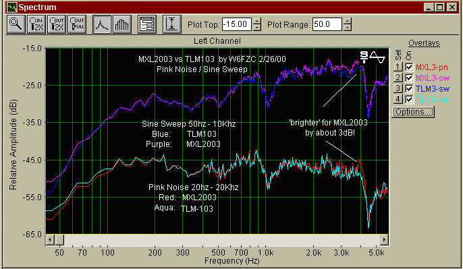The width and height of the screenshot is (463, 269).
Task: Click into the Plot Top field
Action: tap(237, 24)
